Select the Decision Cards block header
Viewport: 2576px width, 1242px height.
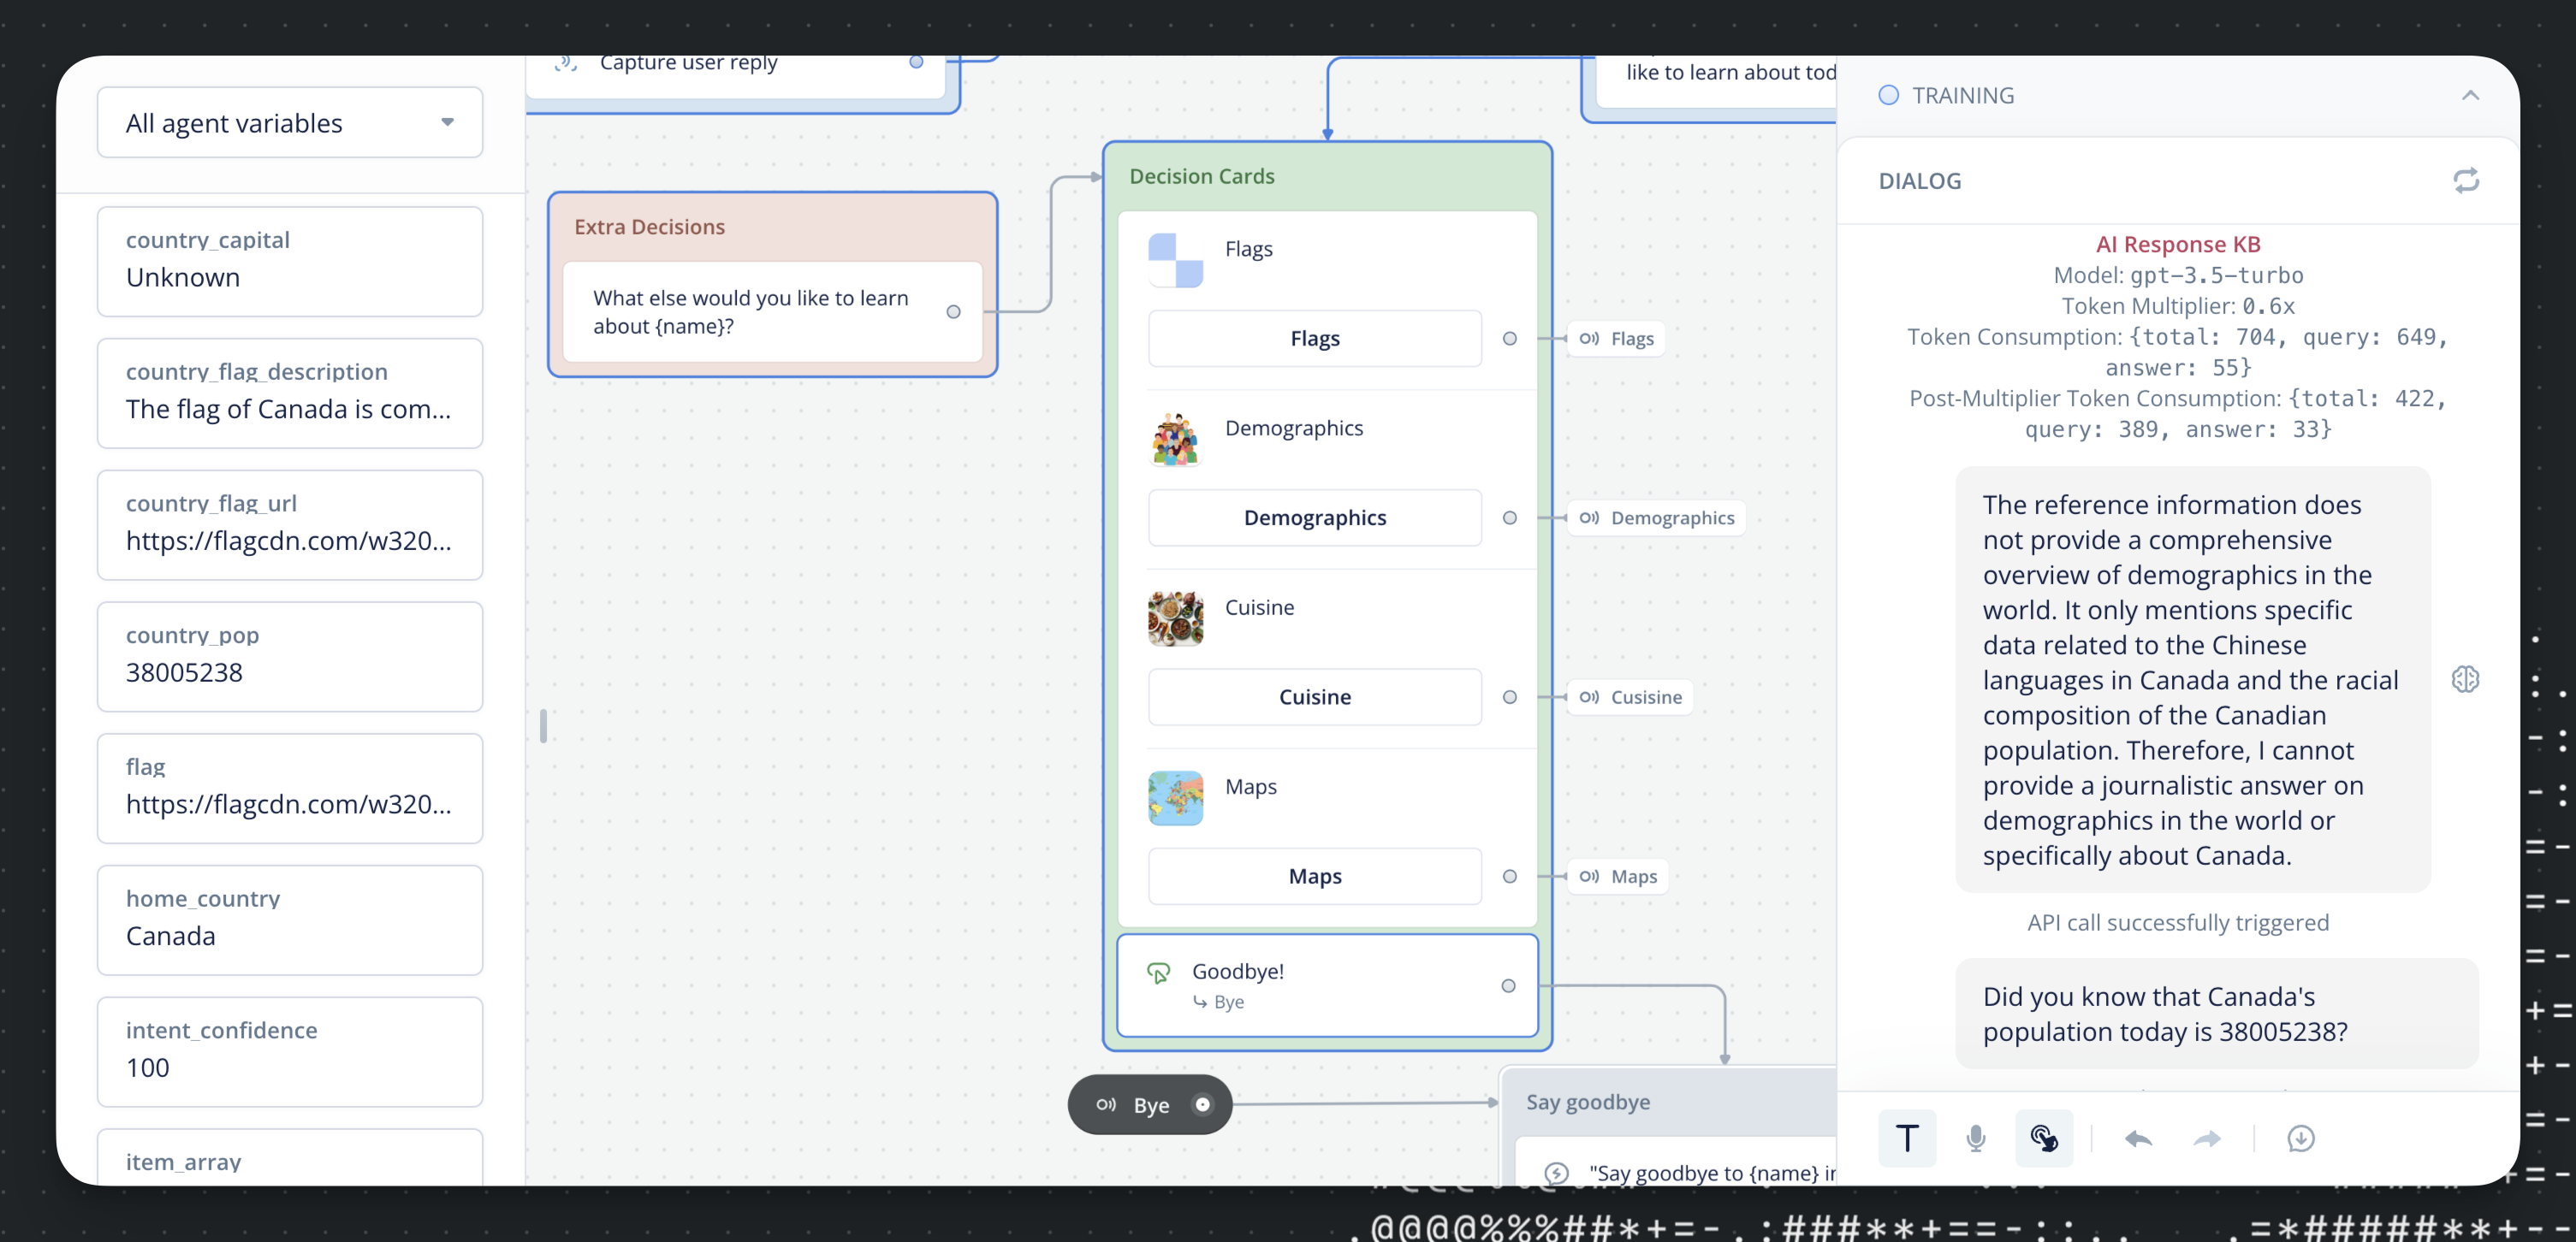click(x=1201, y=176)
